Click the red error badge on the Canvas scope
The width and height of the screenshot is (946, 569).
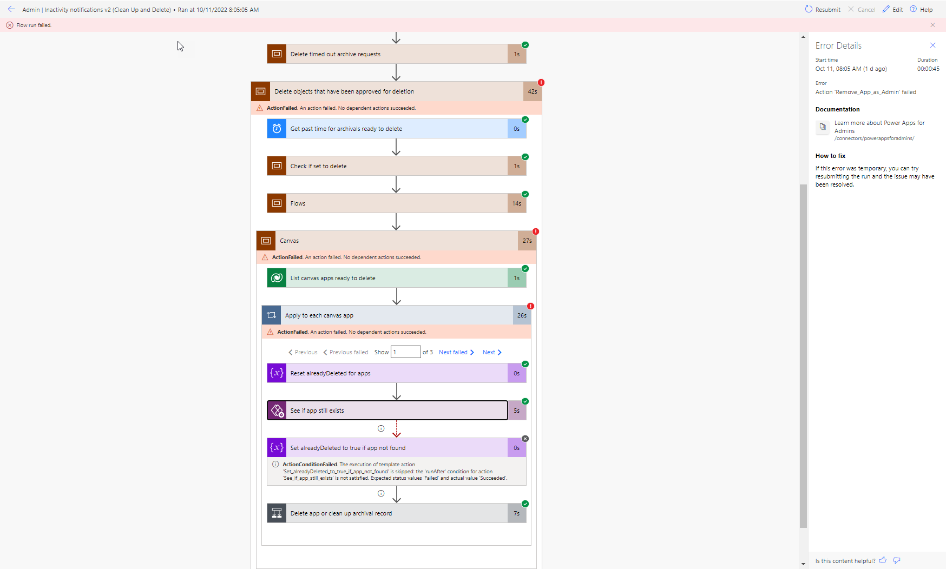click(535, 231)
